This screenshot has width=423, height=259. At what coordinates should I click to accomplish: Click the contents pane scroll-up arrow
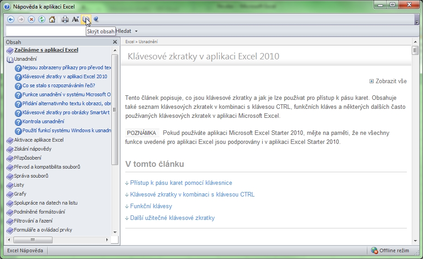tap(115, 50)
